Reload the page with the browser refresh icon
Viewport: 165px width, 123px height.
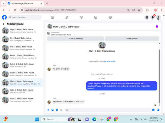15,10
